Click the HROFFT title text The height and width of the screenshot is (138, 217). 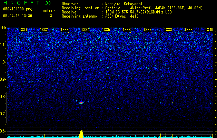click(x=21, y=3)
